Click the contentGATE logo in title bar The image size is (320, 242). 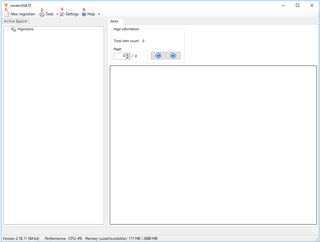tap(6, 5)
